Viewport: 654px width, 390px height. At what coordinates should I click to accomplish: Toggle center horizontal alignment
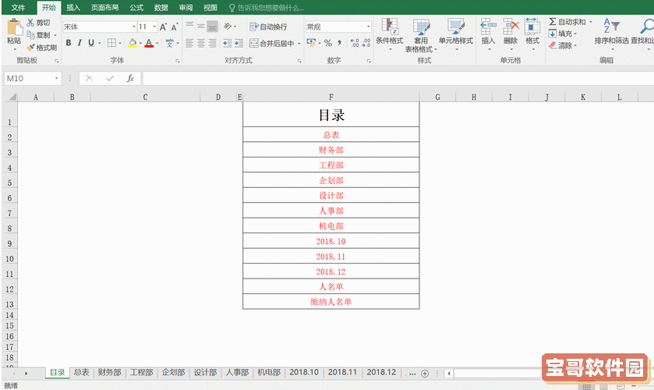point(201,43)
